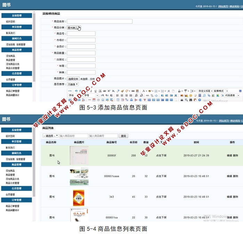Screen dimensions: 243x234
Task: Attach a file with the paperclip icon
Action: [x=209, y=95]
